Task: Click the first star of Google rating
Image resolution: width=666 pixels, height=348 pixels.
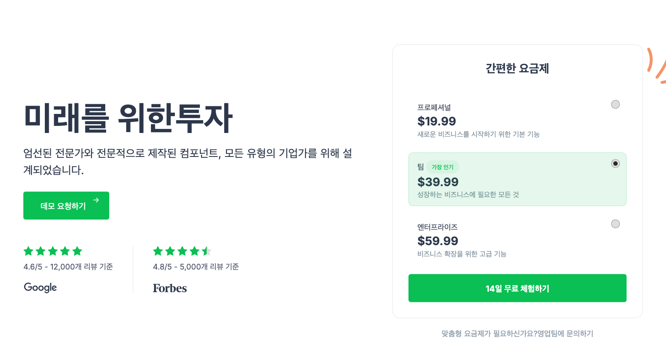Action: (28, 251)
